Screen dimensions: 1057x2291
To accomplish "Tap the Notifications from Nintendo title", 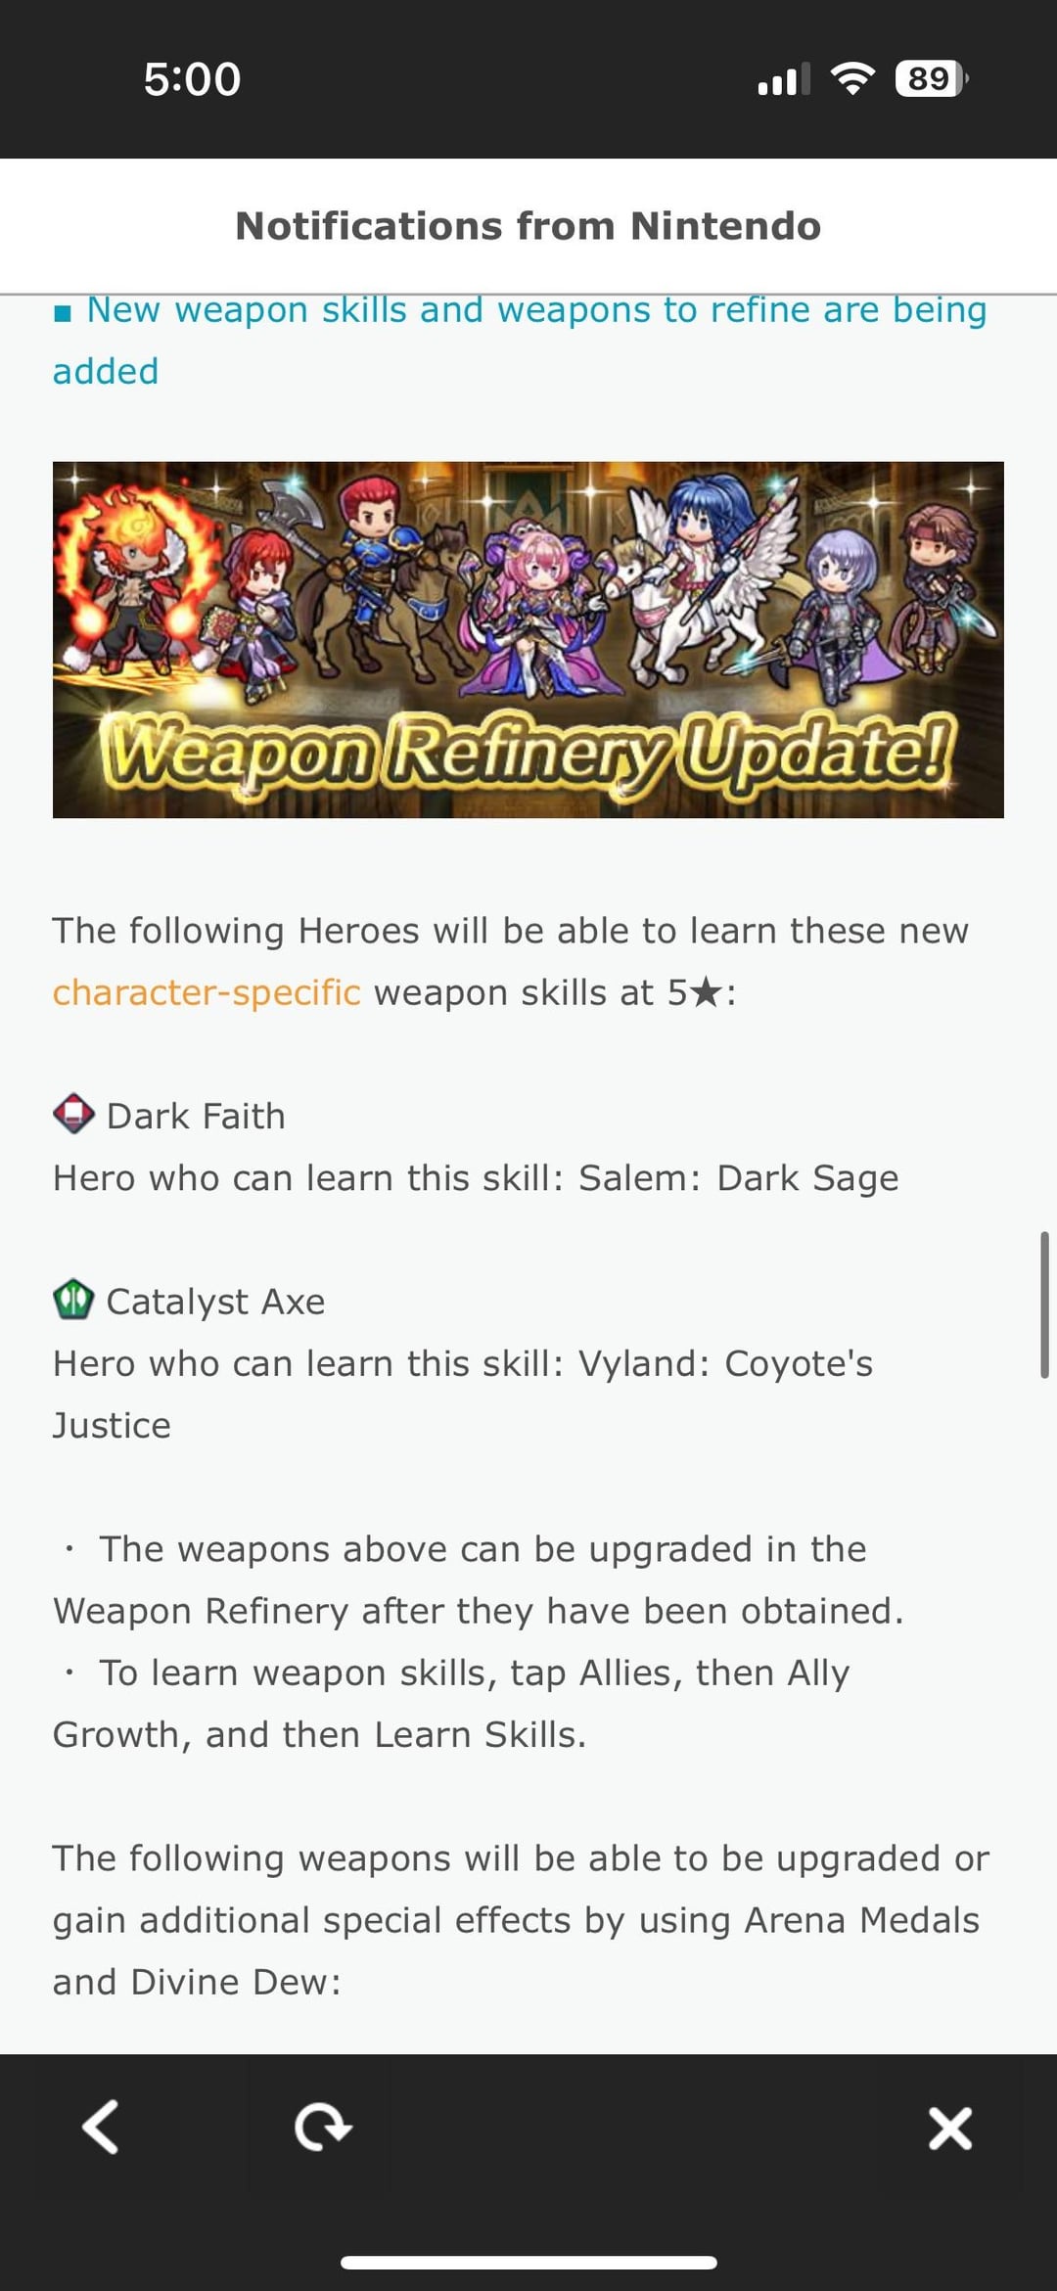I will pyautogui.click(x=528, y=226).
